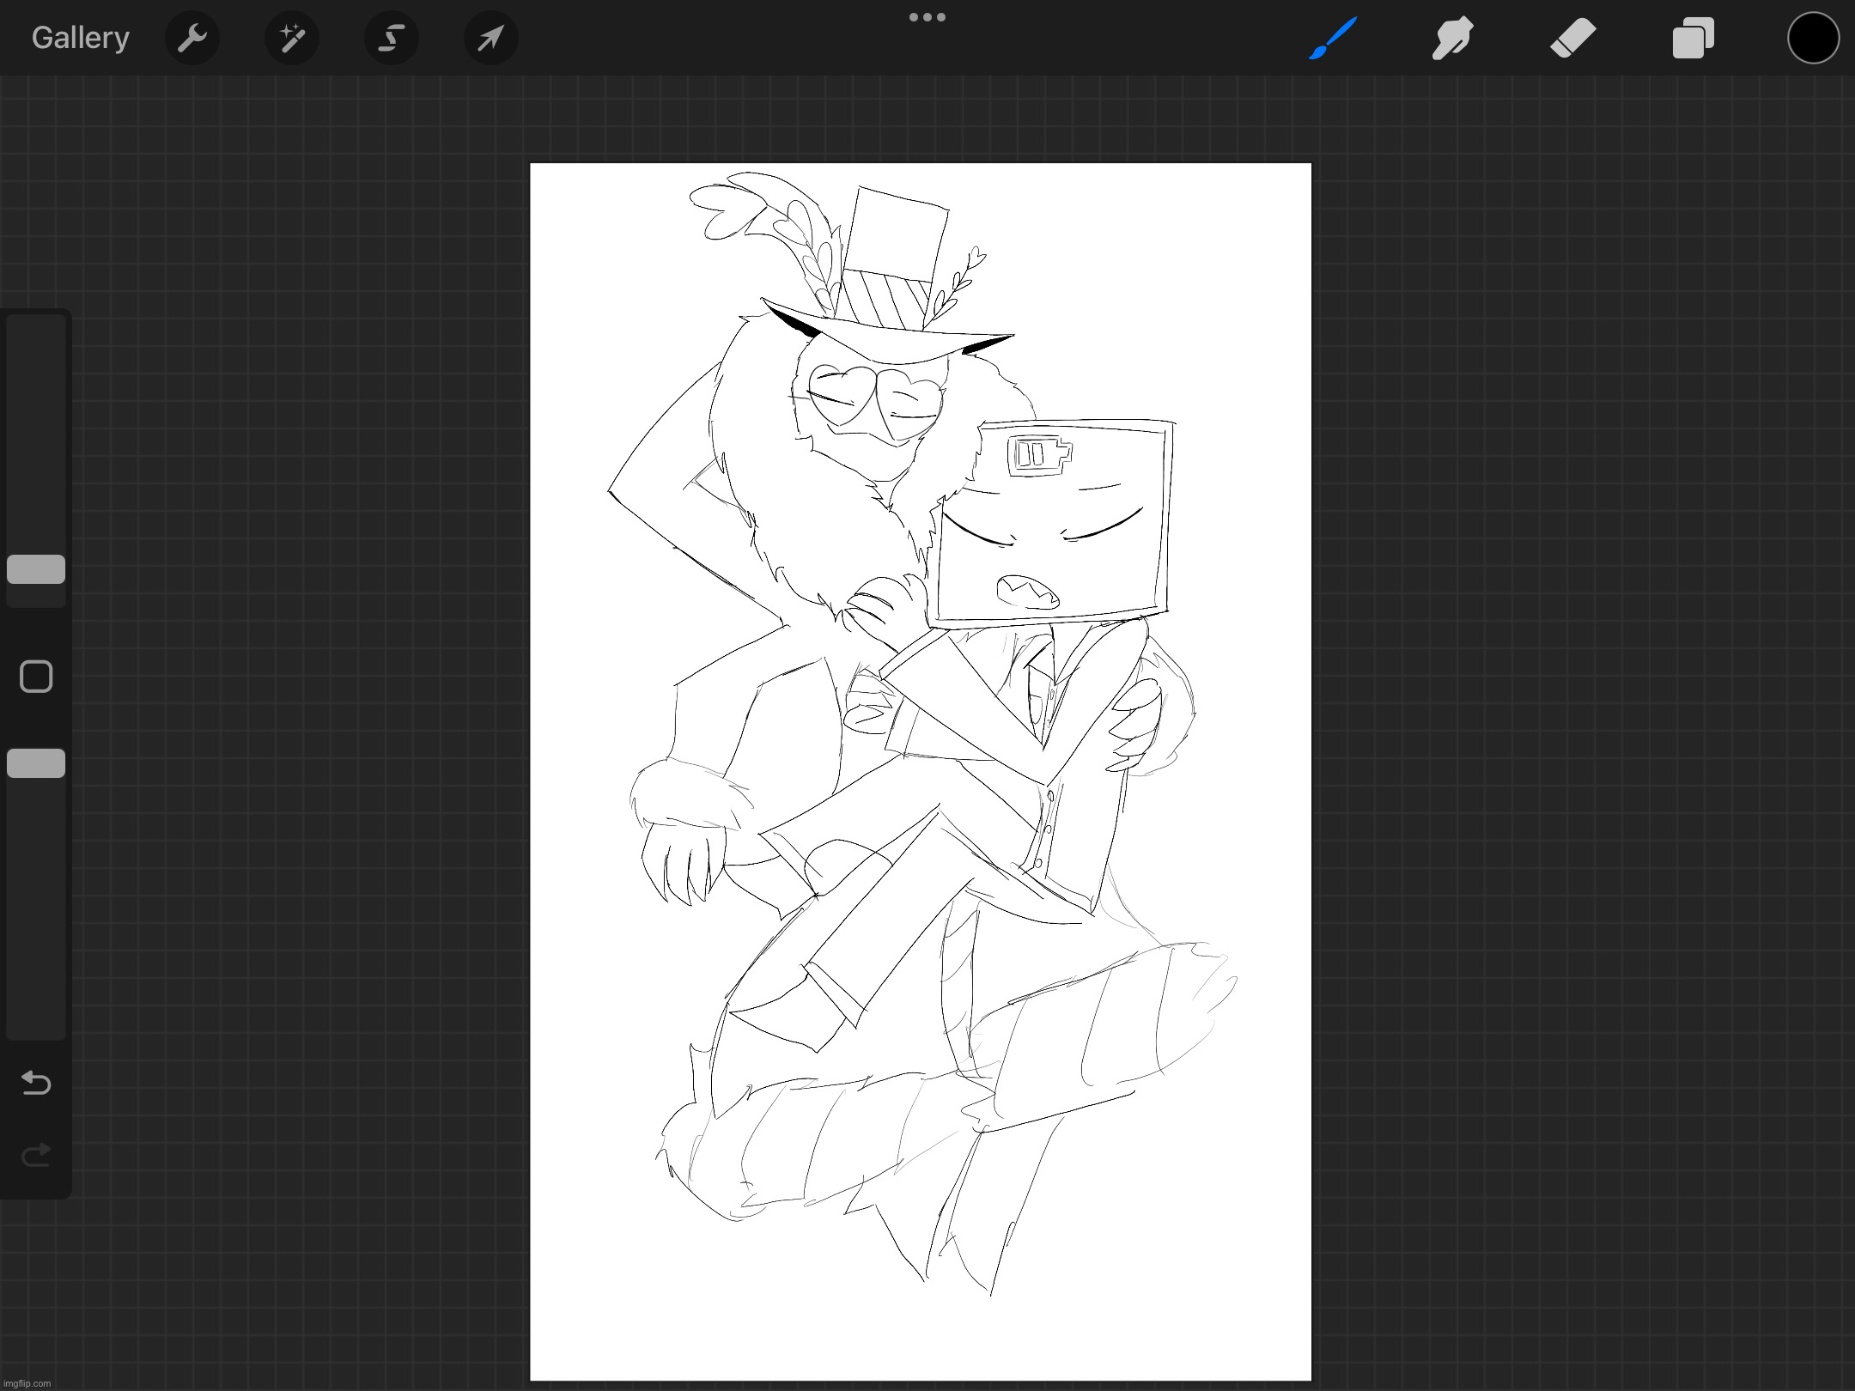1855x1391 pixels.
Task: Tap the three-dot menu at top center
Action: click(927, 17)
